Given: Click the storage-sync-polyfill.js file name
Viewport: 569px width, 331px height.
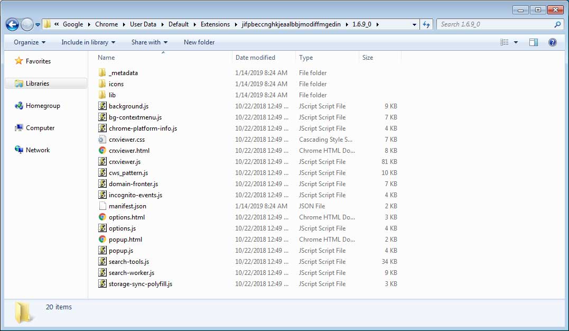Looking at the screenshot, I should [141, 284].
